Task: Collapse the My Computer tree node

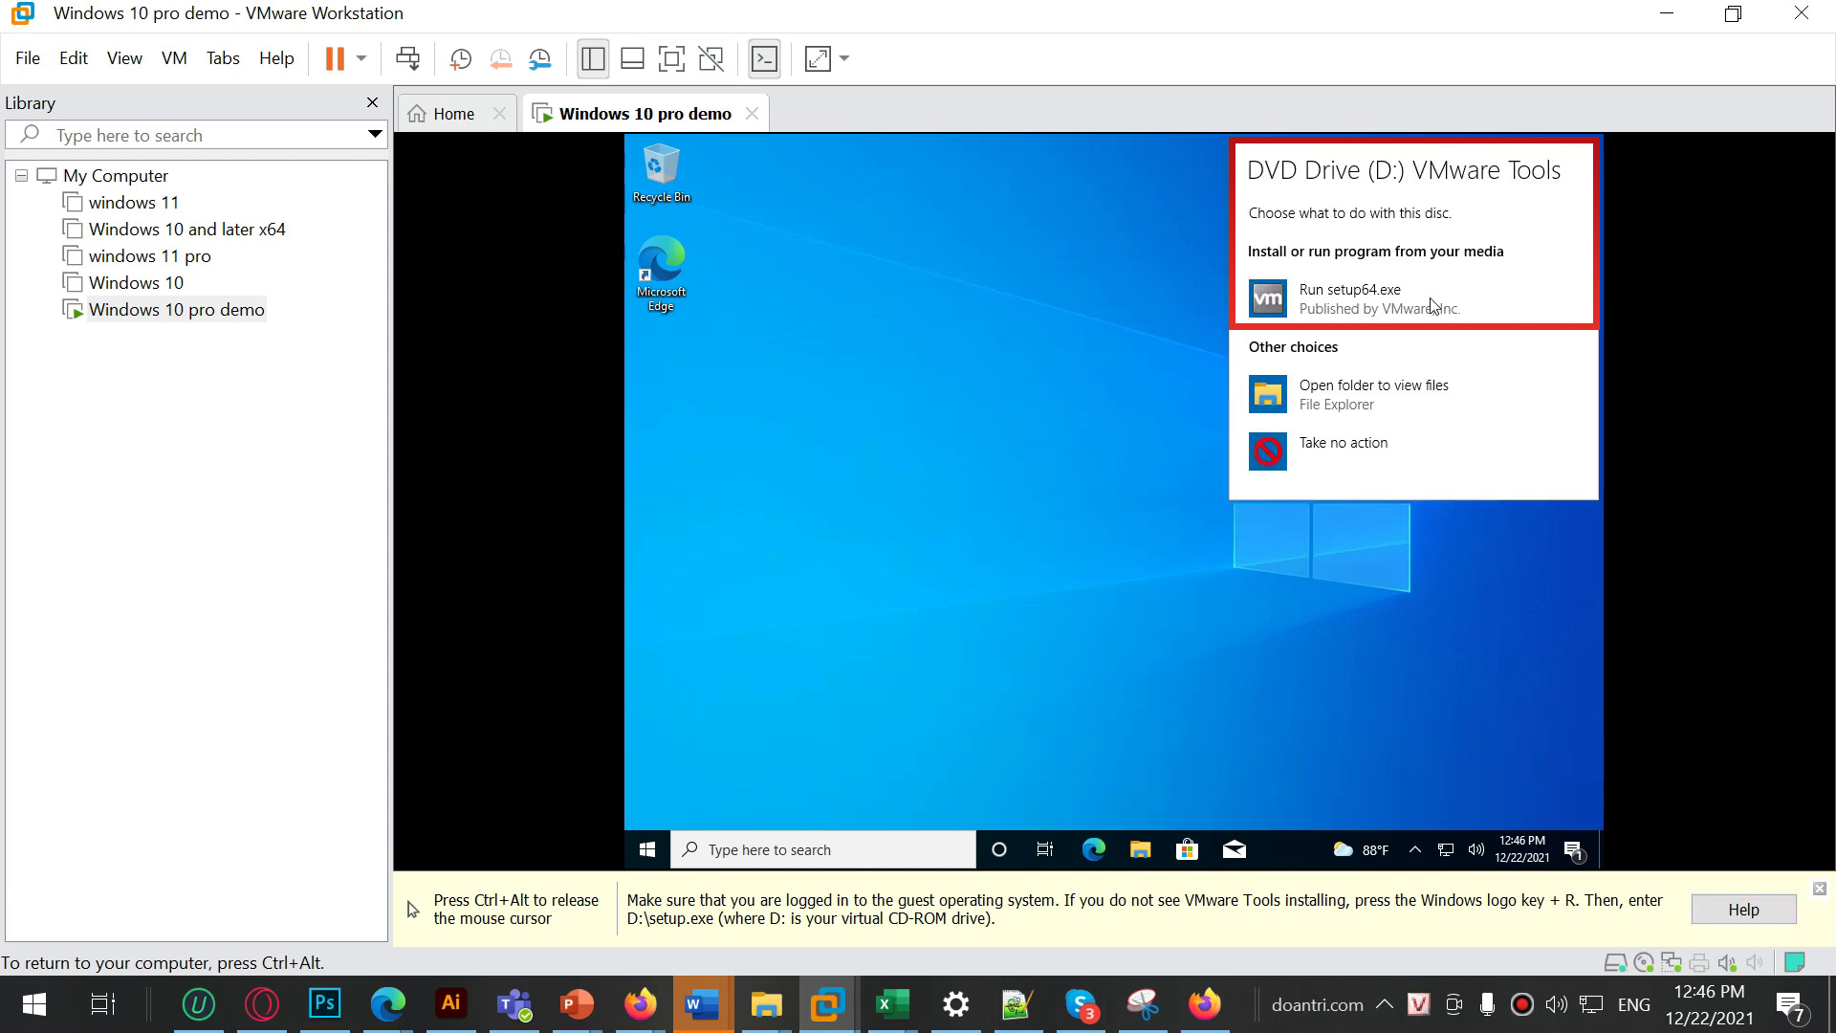Action: tap(20, 175)
